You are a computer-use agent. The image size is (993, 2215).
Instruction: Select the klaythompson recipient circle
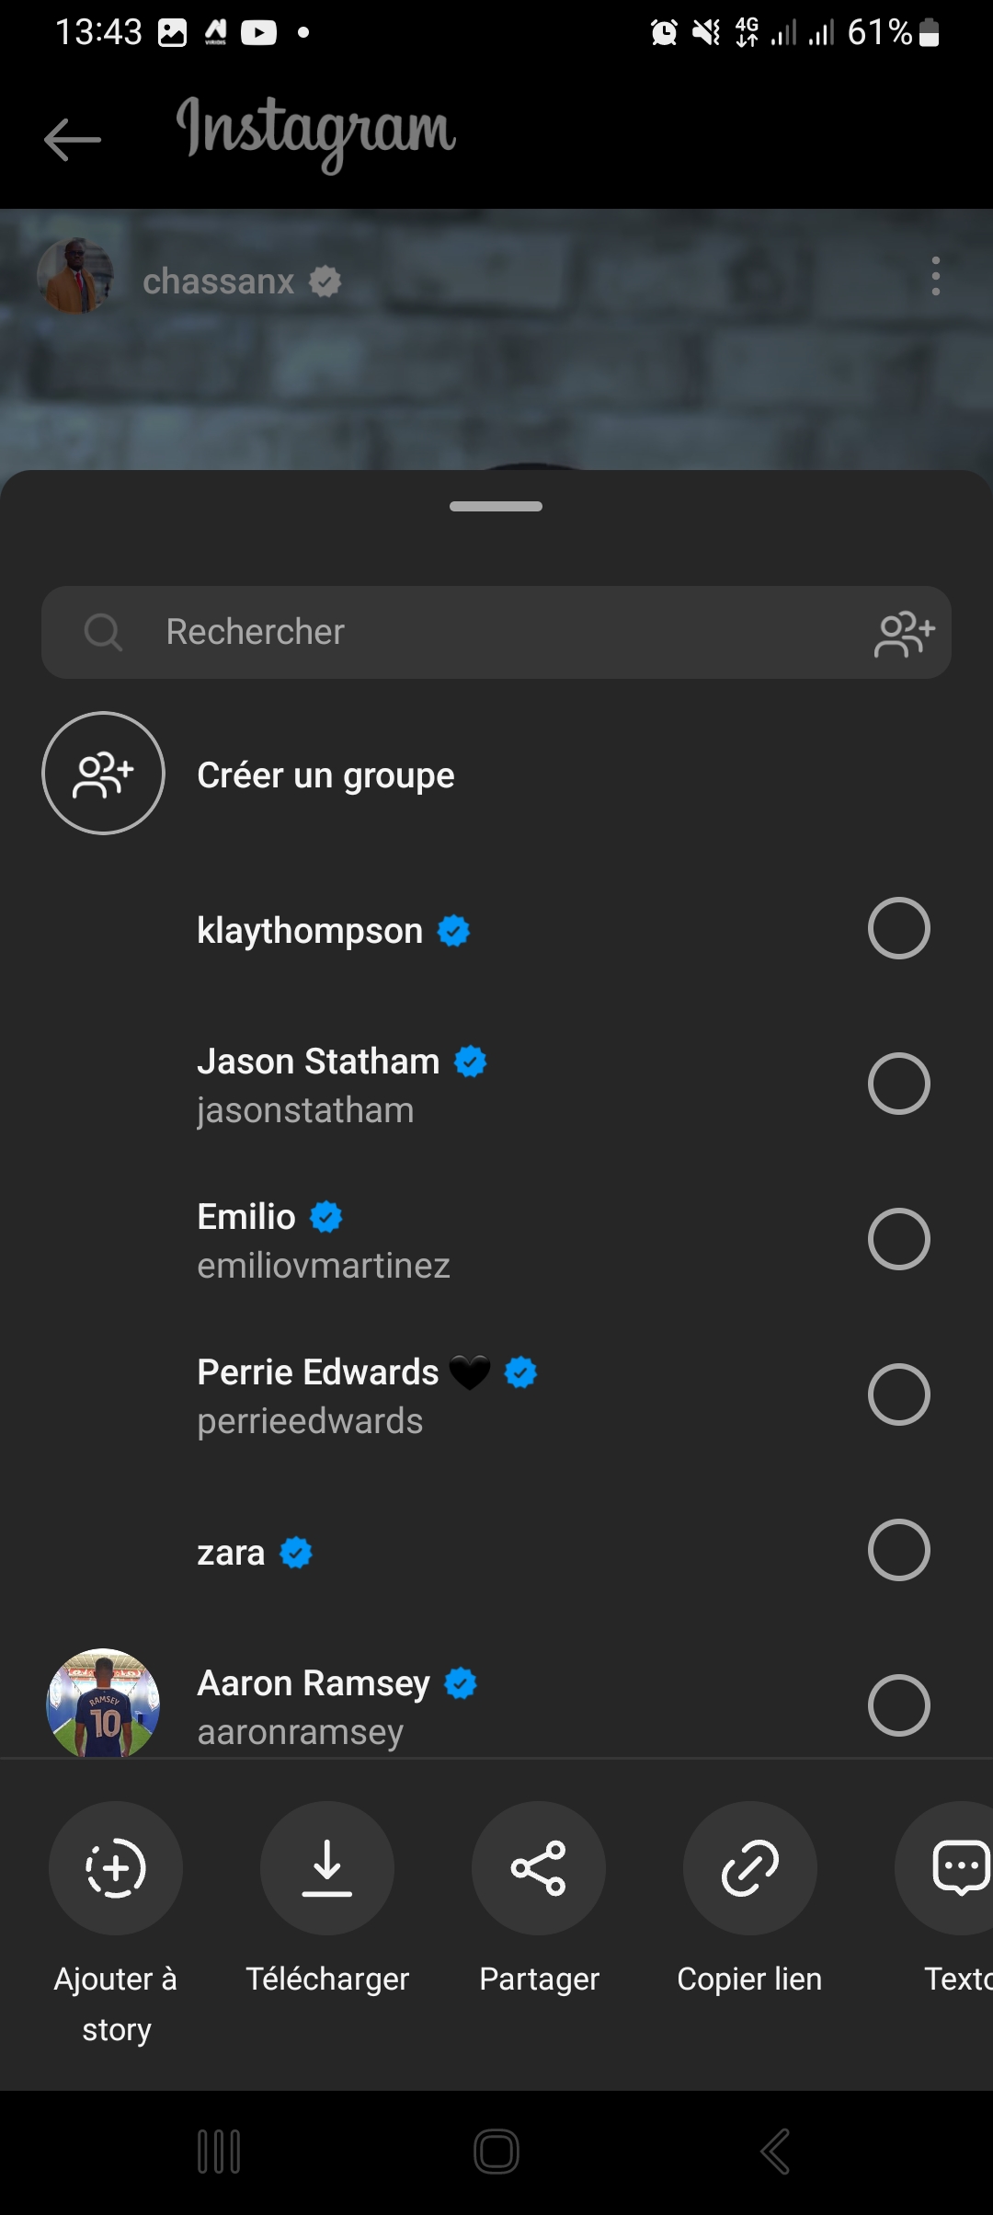point(898,928)
